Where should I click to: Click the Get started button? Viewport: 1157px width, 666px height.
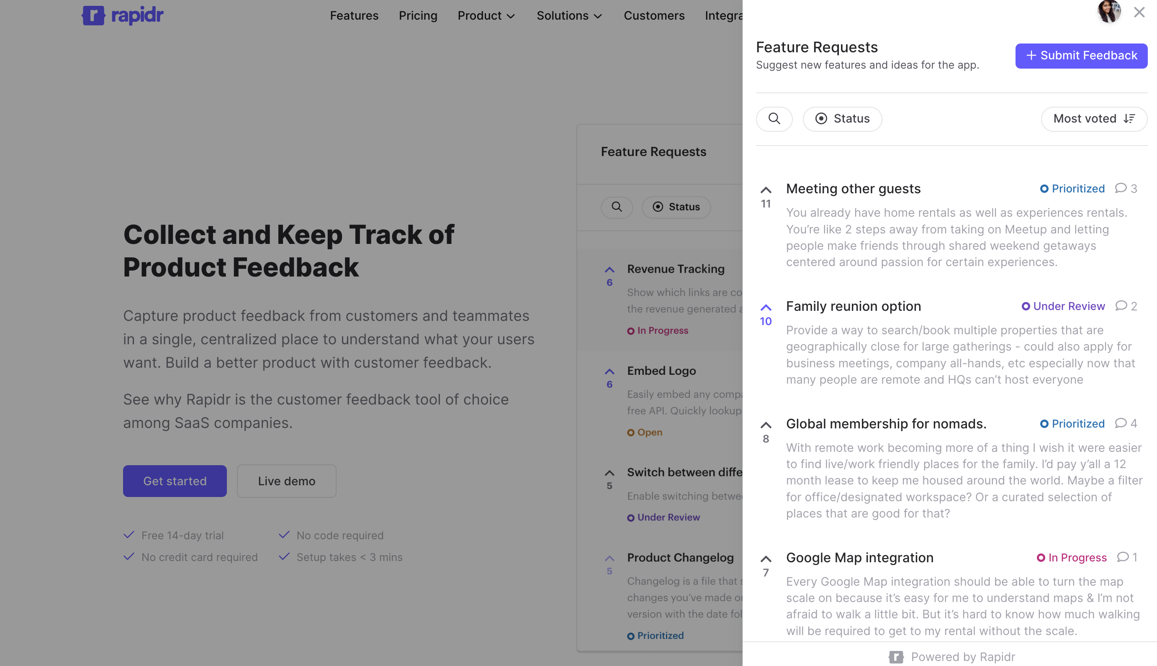pos(175,481)
